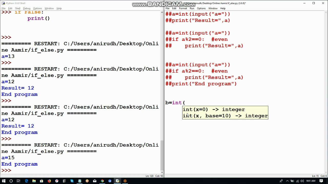Launch Firefox from the taskbar
The width and height of the screenshot is (328, 184).
49,181
